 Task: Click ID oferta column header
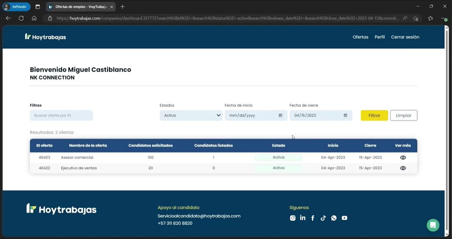click(44, 145)
